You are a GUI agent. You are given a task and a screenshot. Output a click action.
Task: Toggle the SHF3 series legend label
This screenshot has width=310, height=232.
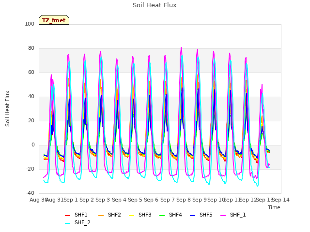coord(145,215)
